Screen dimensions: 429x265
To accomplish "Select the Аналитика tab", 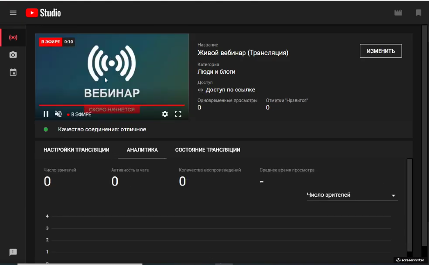I will coord(142,150).
